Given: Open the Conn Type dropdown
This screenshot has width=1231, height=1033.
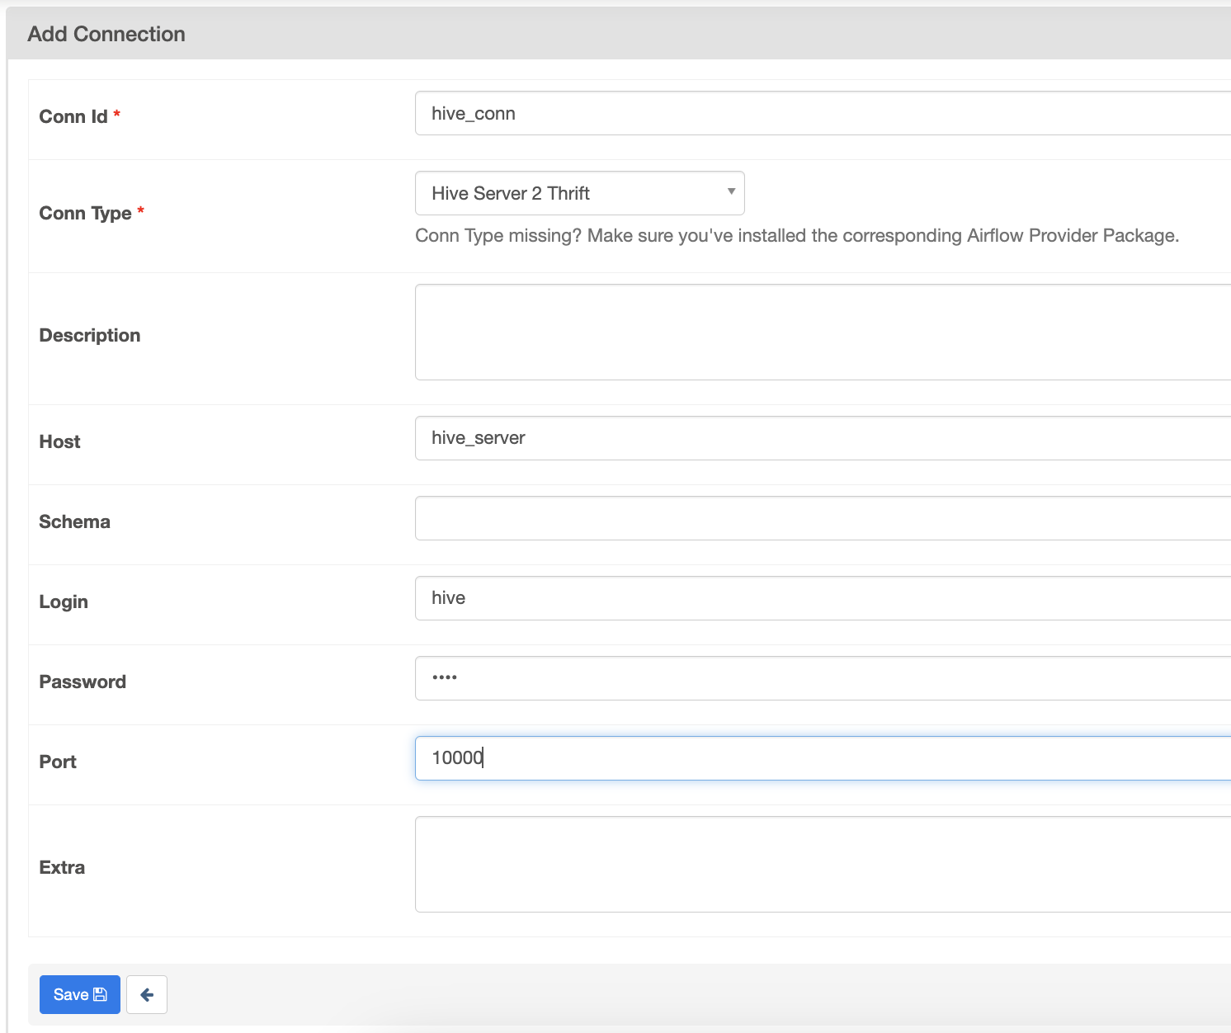Looking at the screenshot, I should [580, 193].
